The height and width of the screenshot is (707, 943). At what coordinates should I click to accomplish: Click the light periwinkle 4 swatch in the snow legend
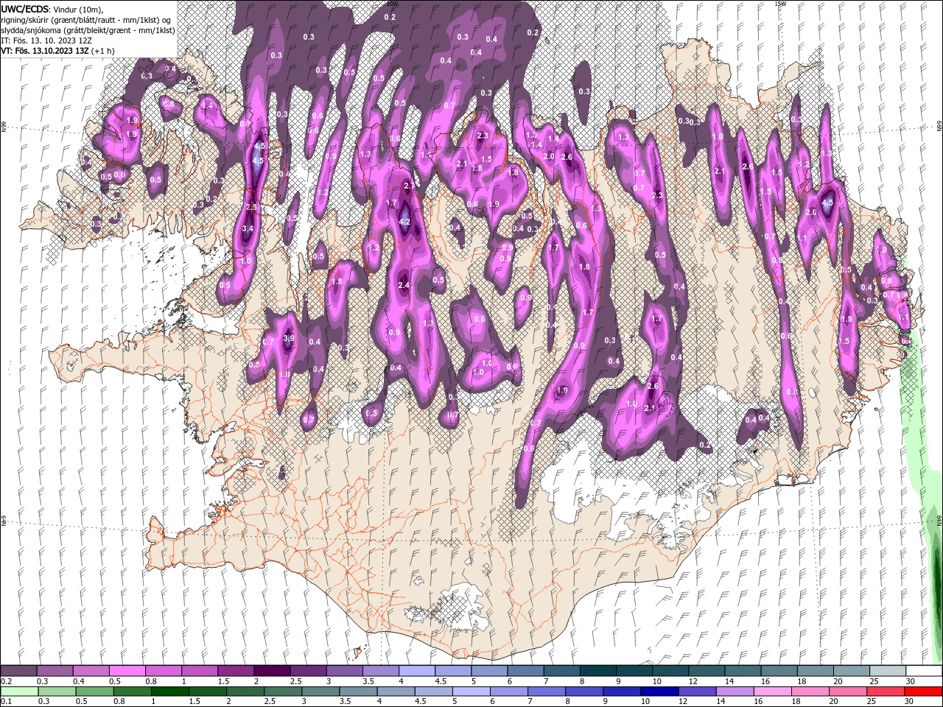(417, 671)
